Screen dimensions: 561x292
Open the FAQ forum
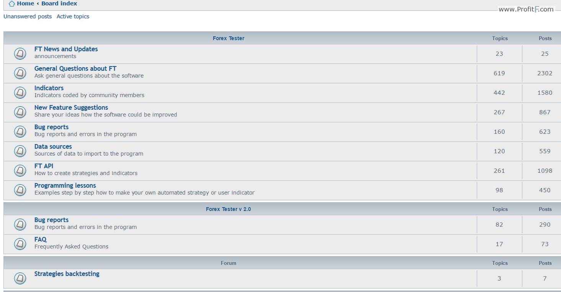click(41, 239)
